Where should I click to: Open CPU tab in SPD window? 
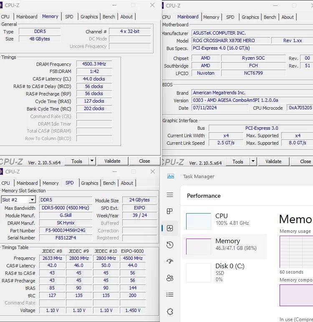tap(5, 183)
